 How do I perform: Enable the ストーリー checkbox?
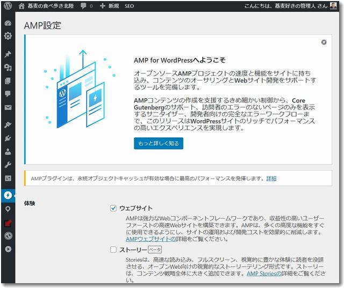(113, 249)
